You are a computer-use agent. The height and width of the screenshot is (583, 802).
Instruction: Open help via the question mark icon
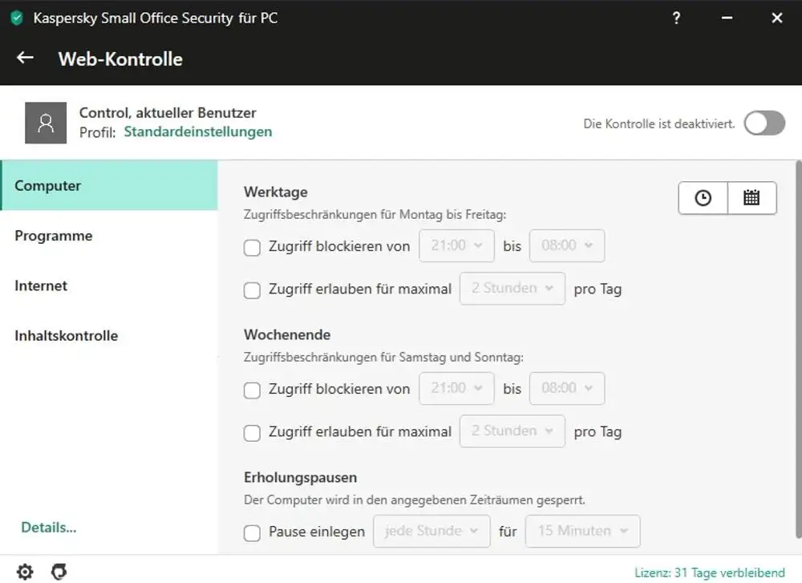676,18
